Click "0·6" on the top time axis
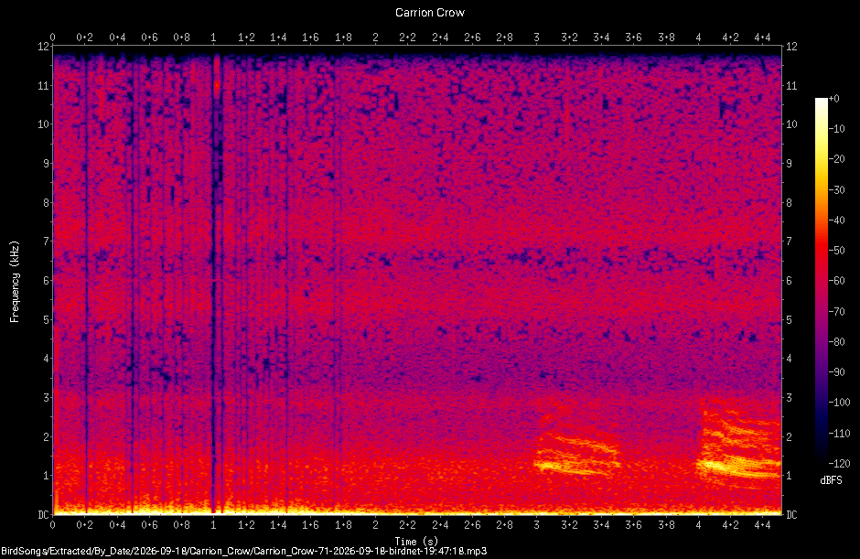Screen dimensions: 860x559 [149, 38]
